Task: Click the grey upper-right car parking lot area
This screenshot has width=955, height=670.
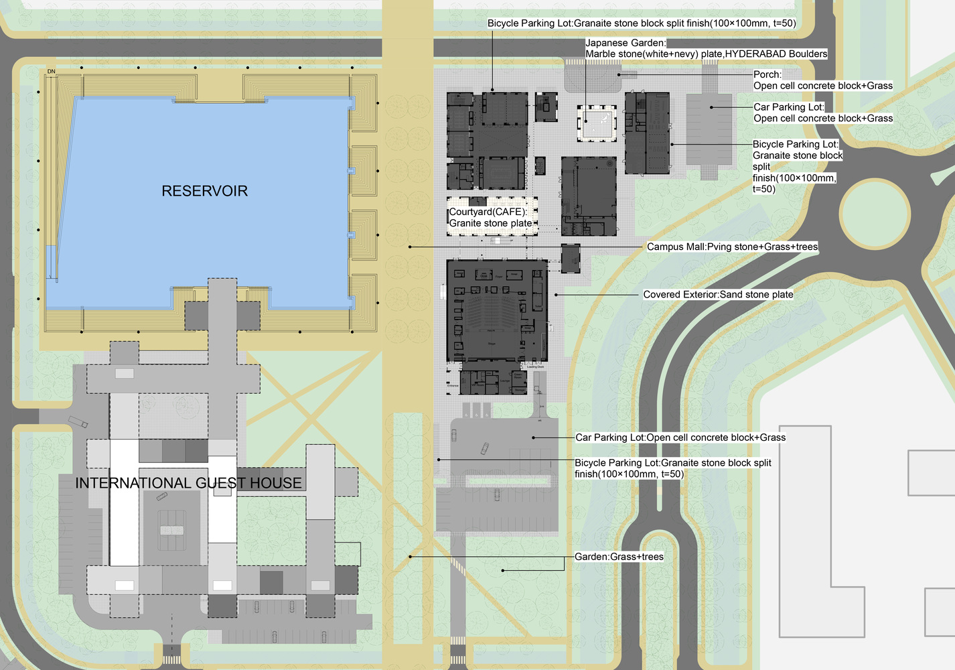Action: pos(709,131)
